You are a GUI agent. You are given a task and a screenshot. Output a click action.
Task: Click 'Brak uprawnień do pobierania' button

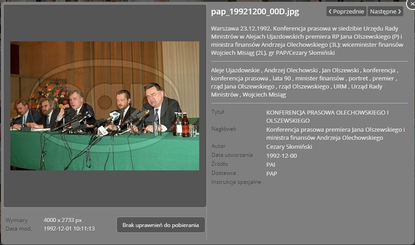point(161,225)
